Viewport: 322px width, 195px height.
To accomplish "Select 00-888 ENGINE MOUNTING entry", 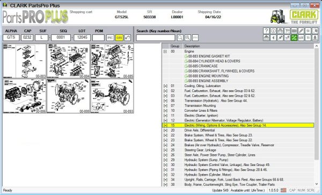I will (x=207, y=76).
